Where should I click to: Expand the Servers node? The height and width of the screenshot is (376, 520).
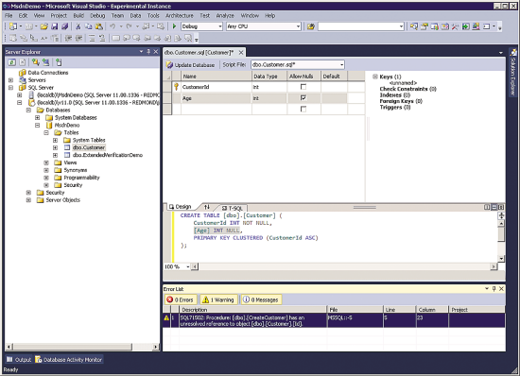click(x=10, y=80)
